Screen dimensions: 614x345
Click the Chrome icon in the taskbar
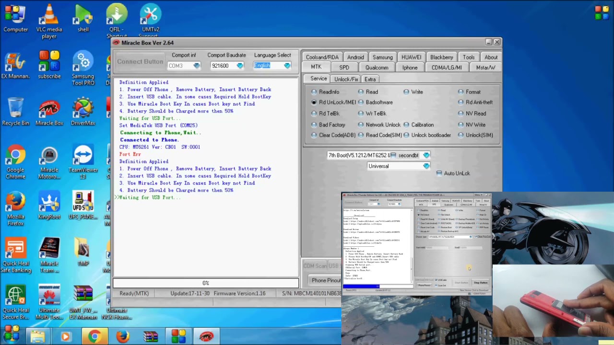click(x=94, y=337)
